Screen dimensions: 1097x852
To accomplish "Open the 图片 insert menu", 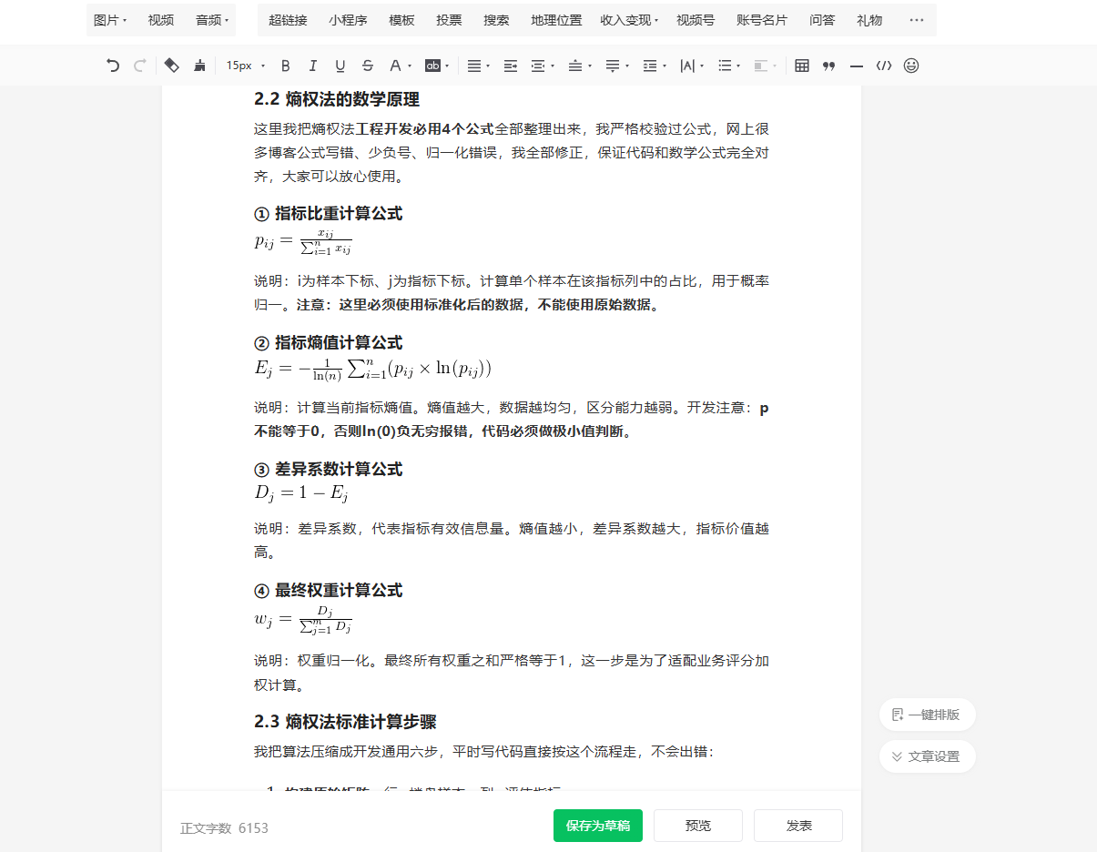I will (x=110, y=20).
